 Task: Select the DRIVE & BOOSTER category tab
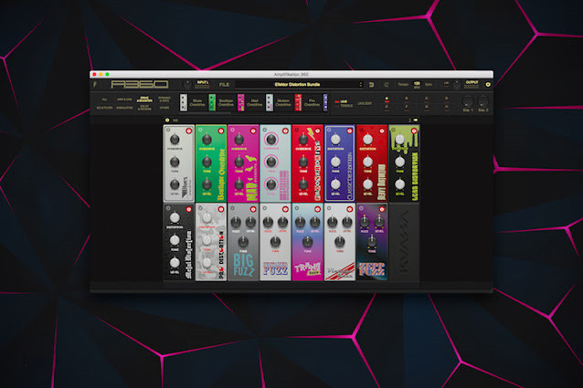[144, 100]
